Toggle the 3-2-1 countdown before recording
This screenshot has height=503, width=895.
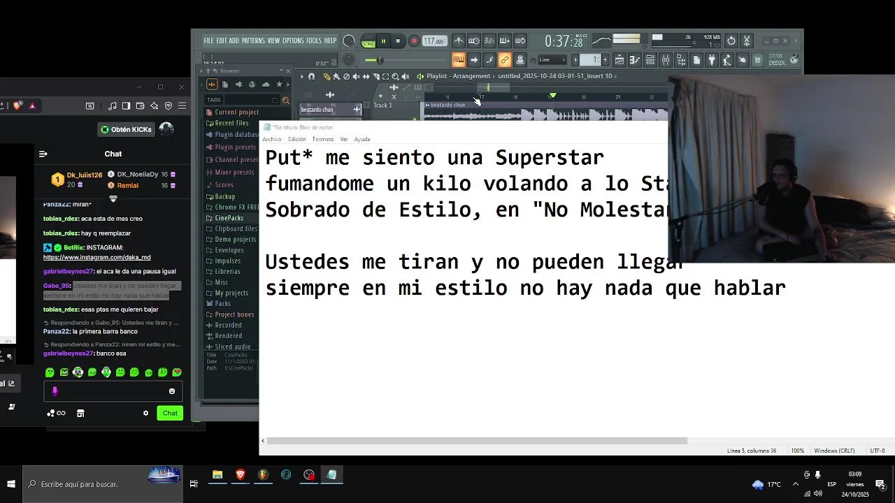tap(489, 41)
